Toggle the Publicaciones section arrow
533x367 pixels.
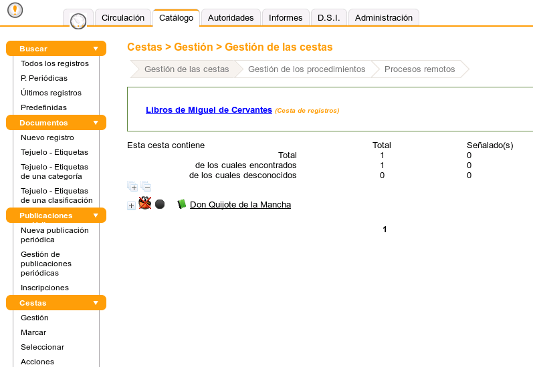96,216
